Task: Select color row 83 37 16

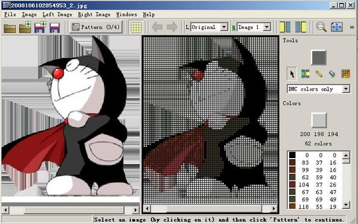Action: [x=314, y=163]
